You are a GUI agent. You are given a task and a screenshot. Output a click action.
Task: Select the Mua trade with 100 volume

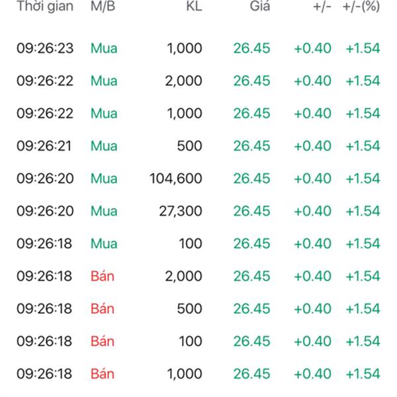198,243
